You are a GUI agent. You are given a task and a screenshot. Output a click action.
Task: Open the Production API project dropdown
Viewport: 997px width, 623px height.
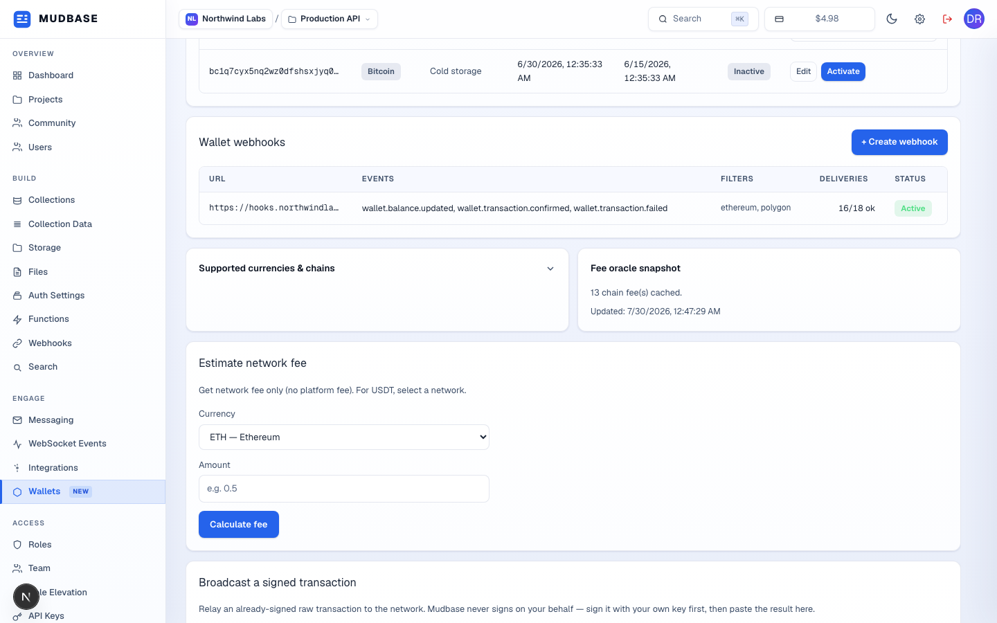330,19
